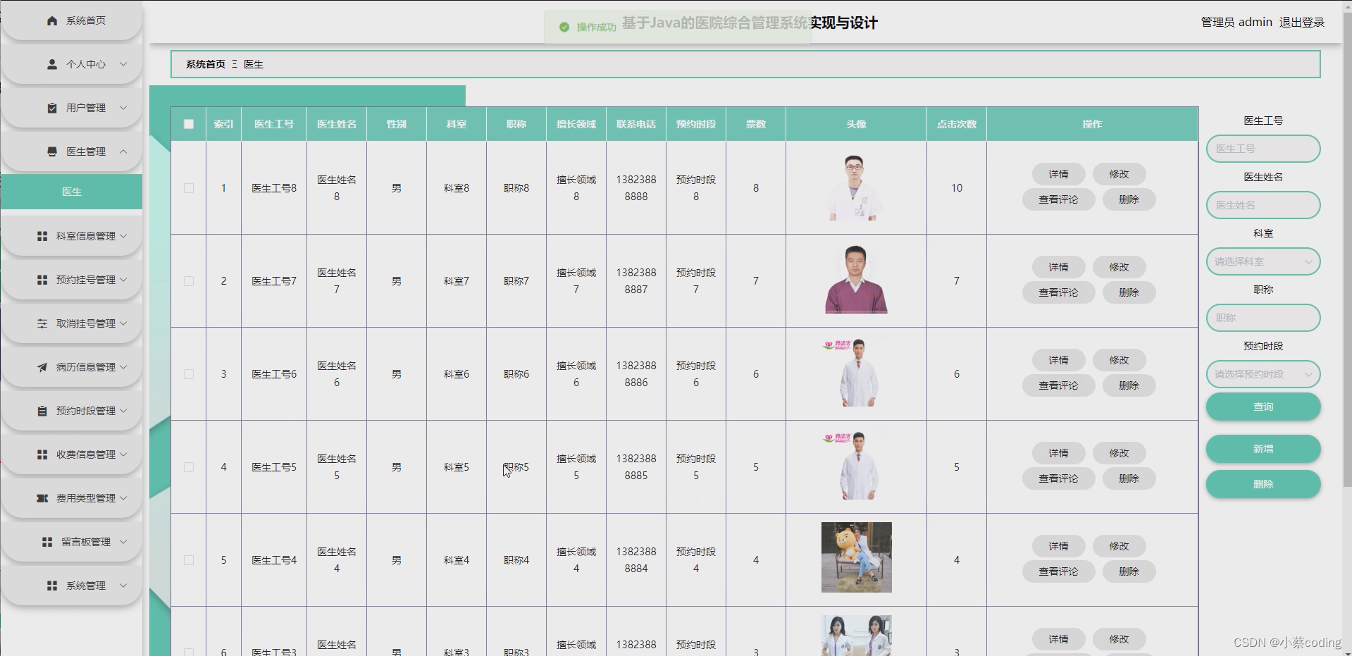Click 退出登录 to log out
1352x656 pixels.
point(1302,23)
